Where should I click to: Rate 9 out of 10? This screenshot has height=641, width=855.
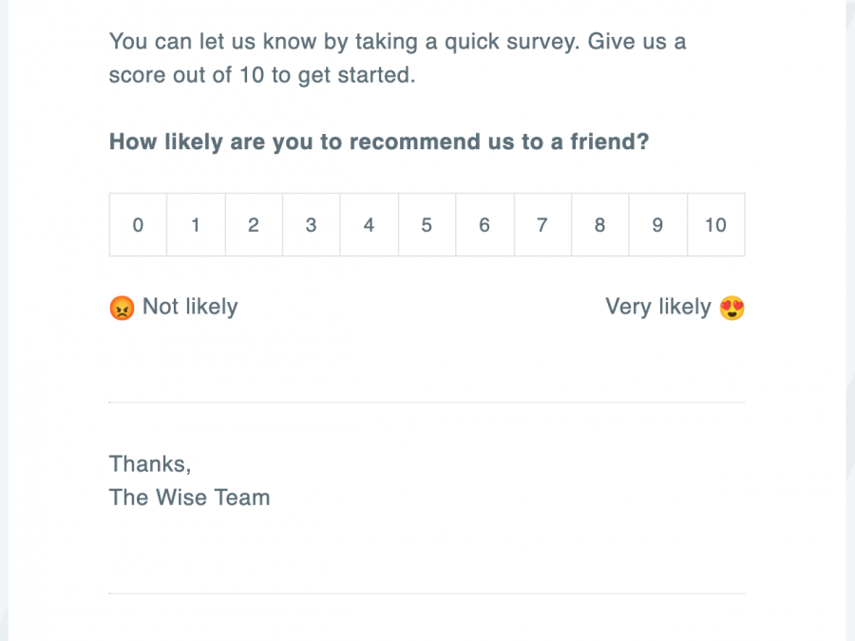[657, 225]
